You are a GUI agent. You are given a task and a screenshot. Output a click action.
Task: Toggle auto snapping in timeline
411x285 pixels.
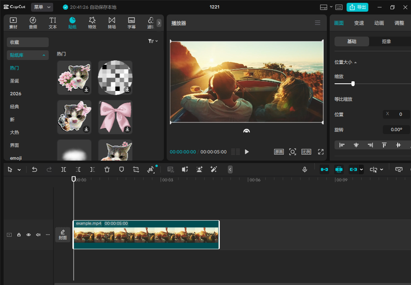(x=339, y=169)
